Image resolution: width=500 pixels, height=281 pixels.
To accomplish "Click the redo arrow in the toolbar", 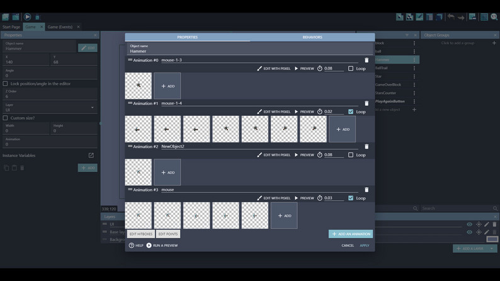I will (461, 17).
